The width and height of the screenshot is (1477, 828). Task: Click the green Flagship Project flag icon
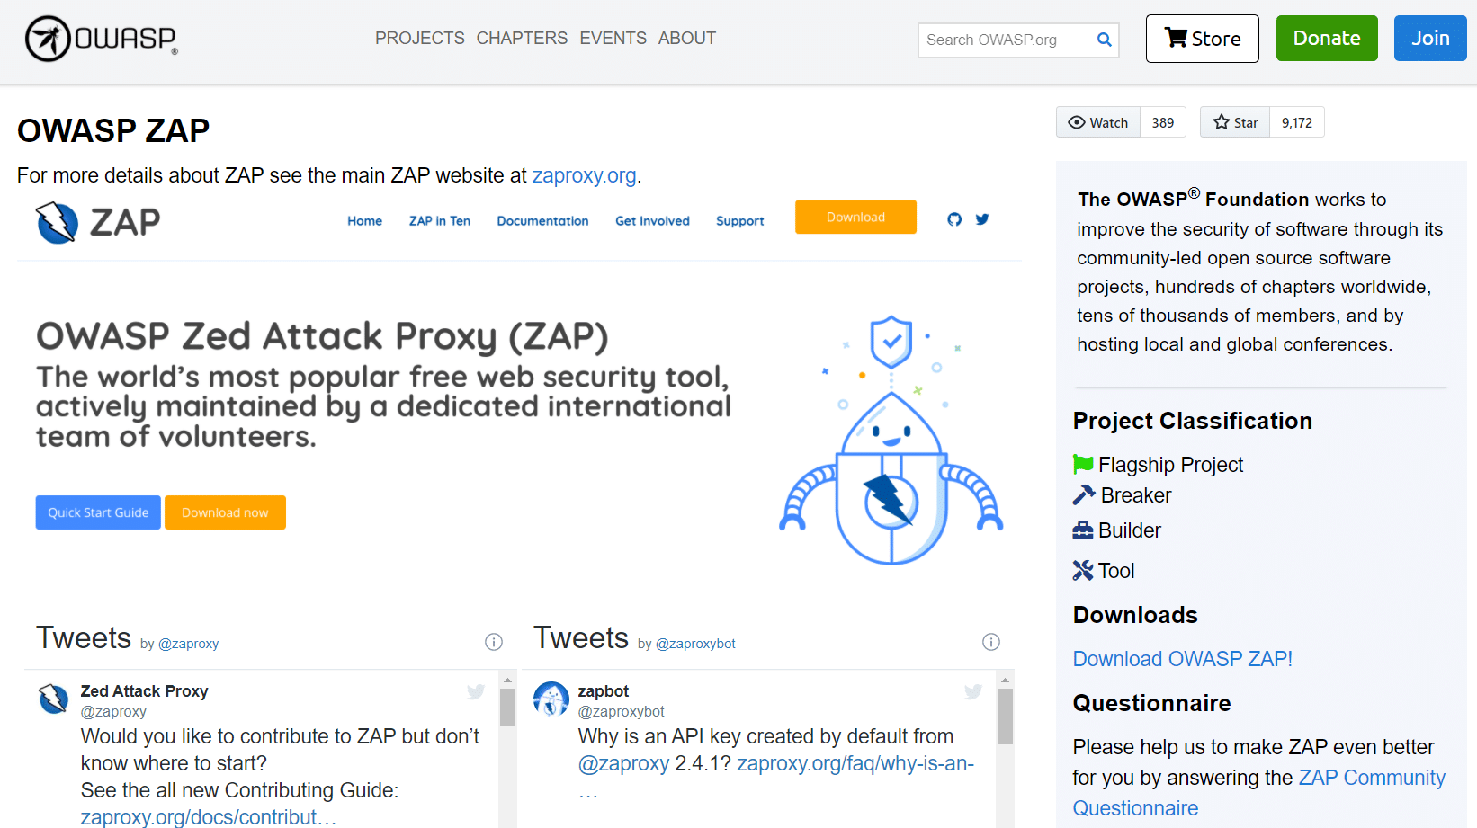pos(1083,464)
